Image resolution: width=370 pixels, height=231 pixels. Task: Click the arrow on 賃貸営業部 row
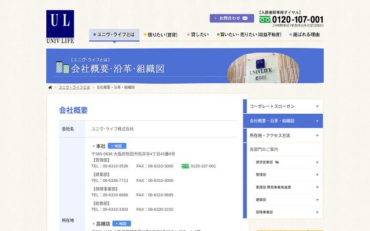(317, 162)
